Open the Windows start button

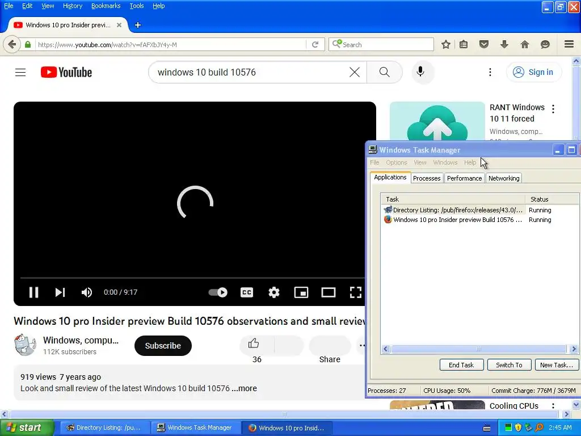26,428
